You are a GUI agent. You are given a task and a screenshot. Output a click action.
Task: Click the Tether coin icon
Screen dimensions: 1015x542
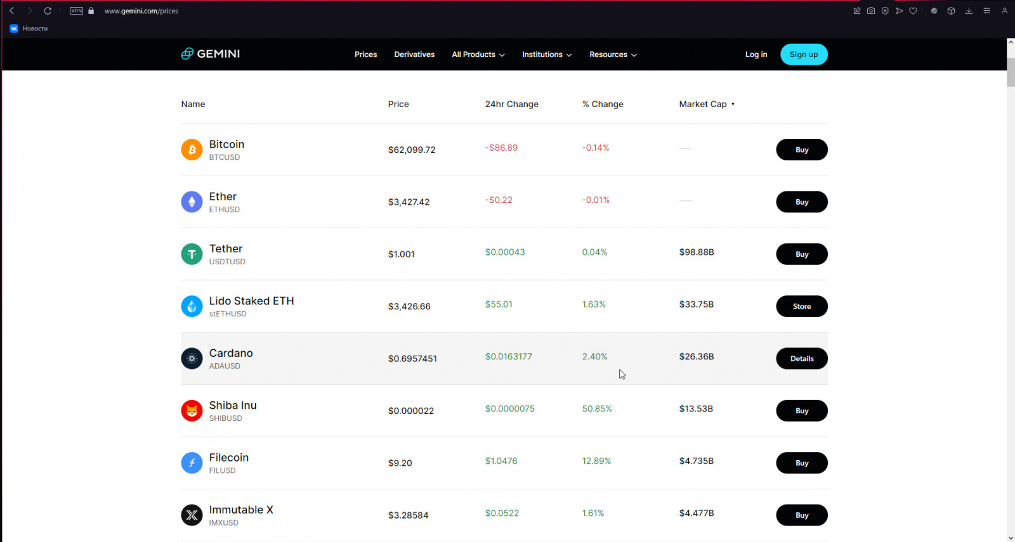[x=192, y=254]
